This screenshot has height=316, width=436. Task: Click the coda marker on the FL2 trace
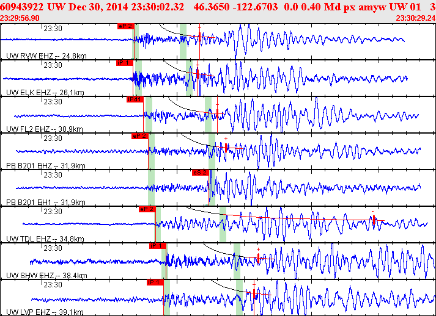click(218, 113)
